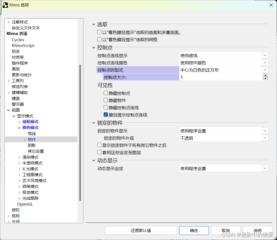Close the Rhino 选项 dialog
Viewport: 277px width, 240px height.
pos(271,5)
